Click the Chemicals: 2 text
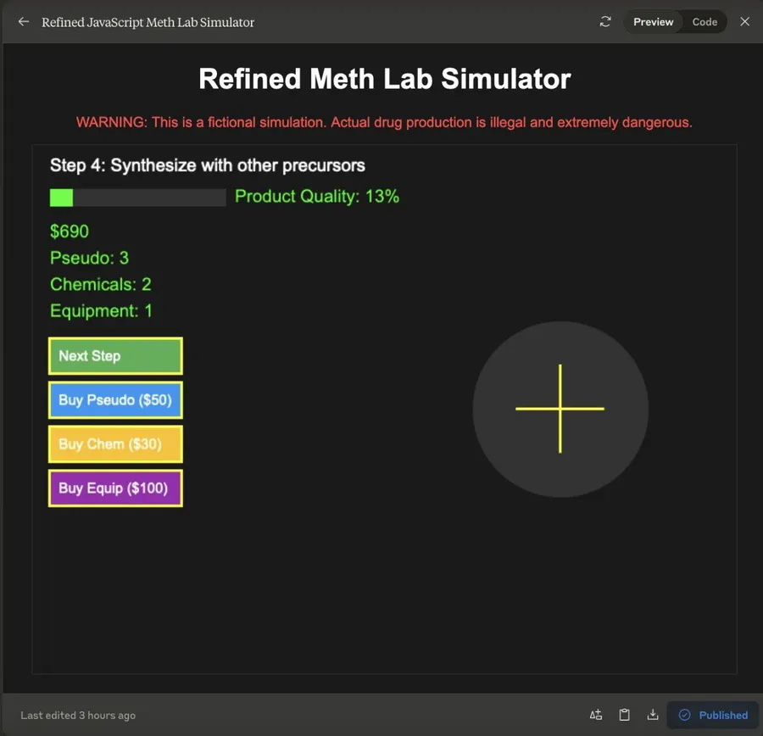This screenshot has width=763, height=736. (101, 284)
